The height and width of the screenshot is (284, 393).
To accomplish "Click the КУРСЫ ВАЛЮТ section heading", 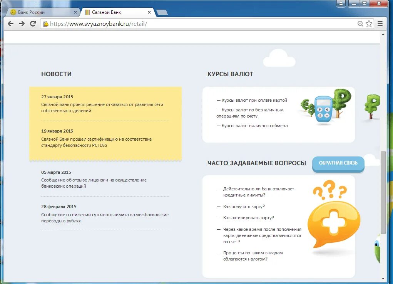I will coord(230,74).
